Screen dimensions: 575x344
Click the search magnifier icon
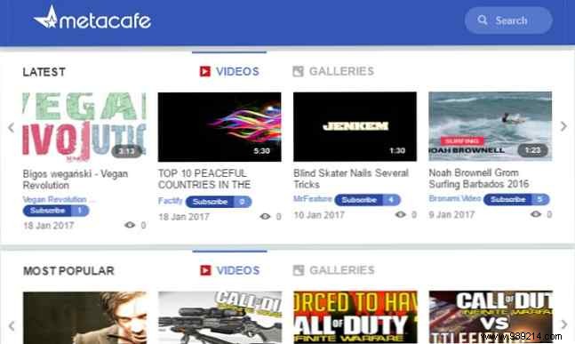tap(483, 20)
